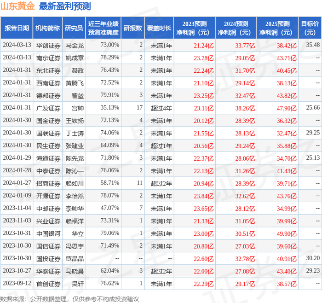Select the 兴业证券 institution cell
This screenshot has width=322, height=303.
pos(48,221)
